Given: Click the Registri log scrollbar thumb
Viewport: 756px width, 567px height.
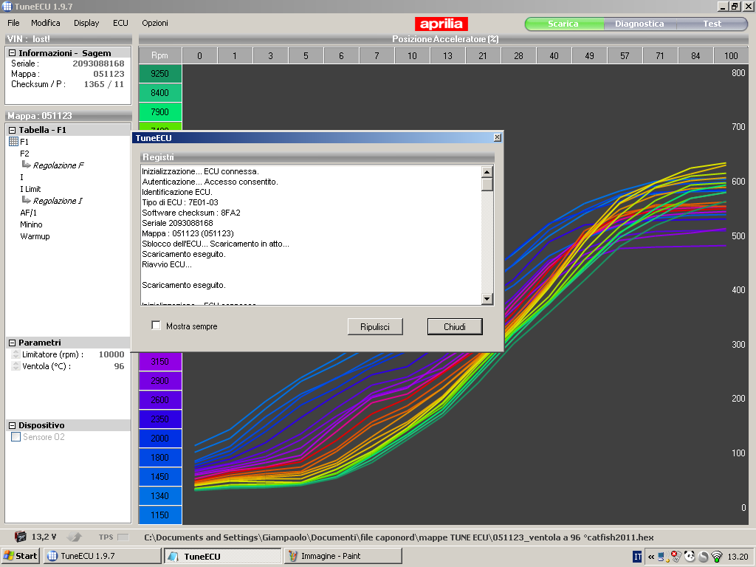Looking at the screenshot, I should pyautogui.click(x=487, y=184).
